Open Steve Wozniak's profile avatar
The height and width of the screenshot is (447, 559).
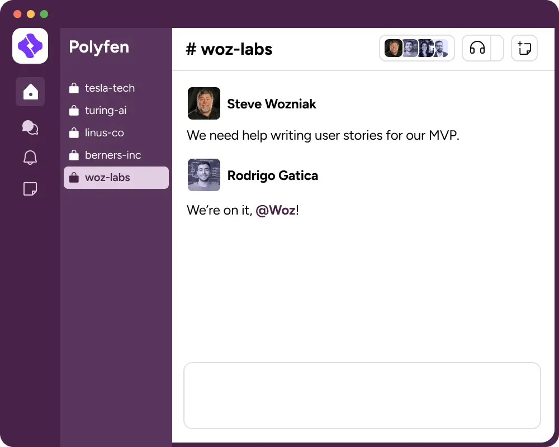(x=204, y=103)
